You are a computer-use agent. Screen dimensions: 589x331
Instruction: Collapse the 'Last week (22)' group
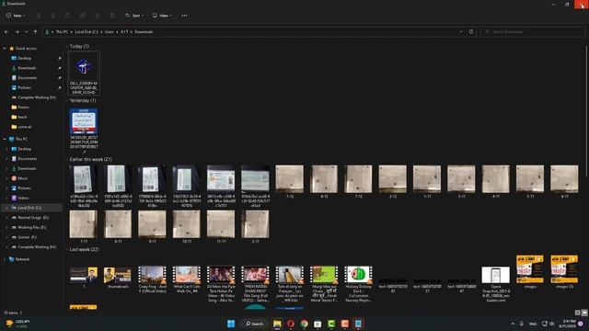[x=67, y=249]
